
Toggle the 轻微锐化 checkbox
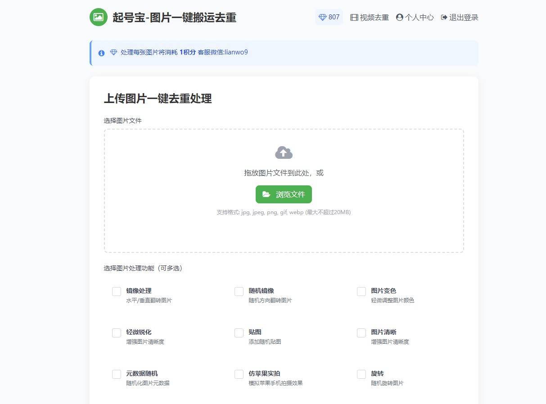pyautogui.click(x=117, y=333)
